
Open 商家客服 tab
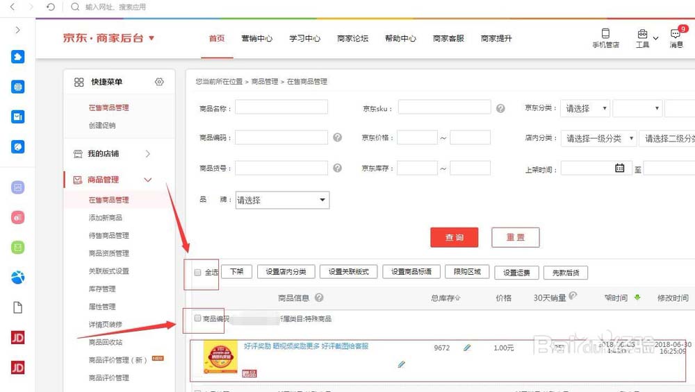pos(448,38)
